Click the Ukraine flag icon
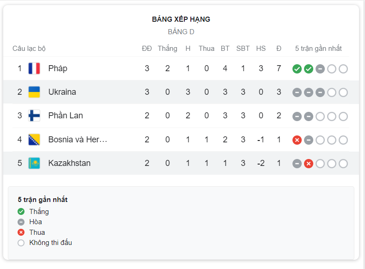 34,92
